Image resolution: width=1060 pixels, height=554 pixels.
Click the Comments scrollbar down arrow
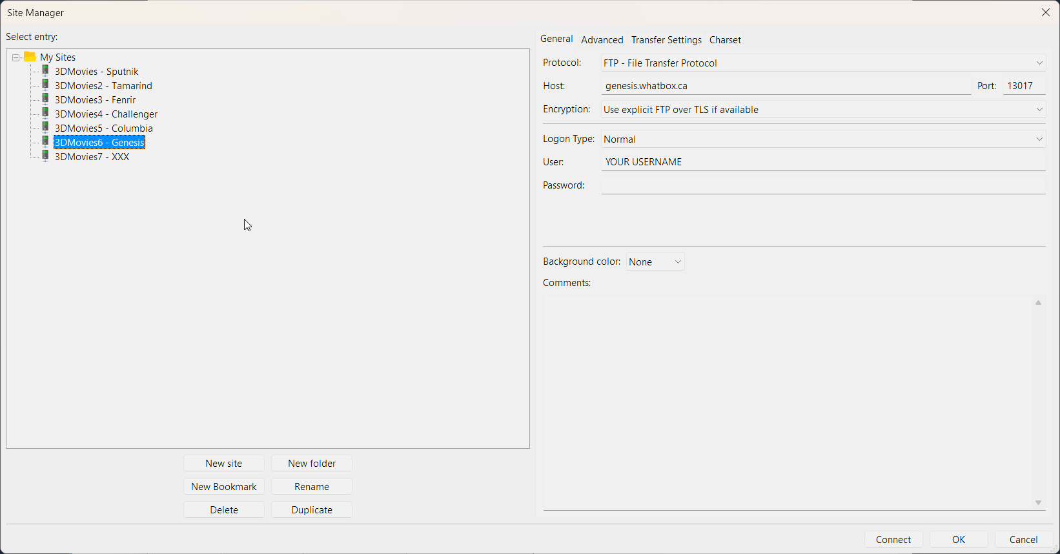point(1039,502)
